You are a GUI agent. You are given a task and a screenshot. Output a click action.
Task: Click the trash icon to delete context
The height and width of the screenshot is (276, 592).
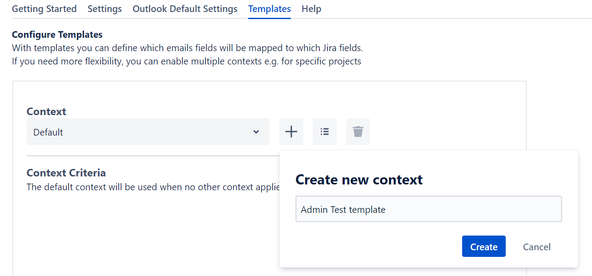(x=358, y=132)
